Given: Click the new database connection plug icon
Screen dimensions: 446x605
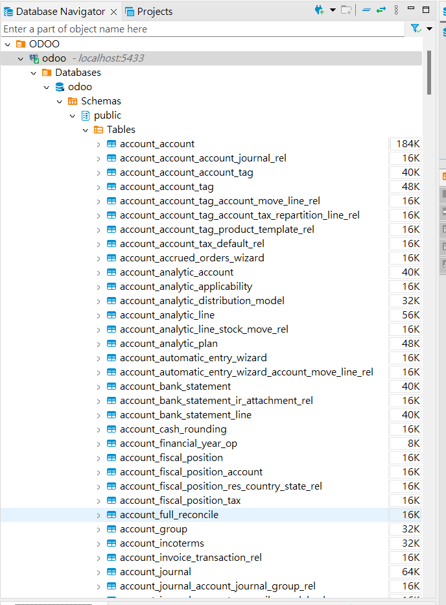Looking at the screenshot, I should [319, 10].
